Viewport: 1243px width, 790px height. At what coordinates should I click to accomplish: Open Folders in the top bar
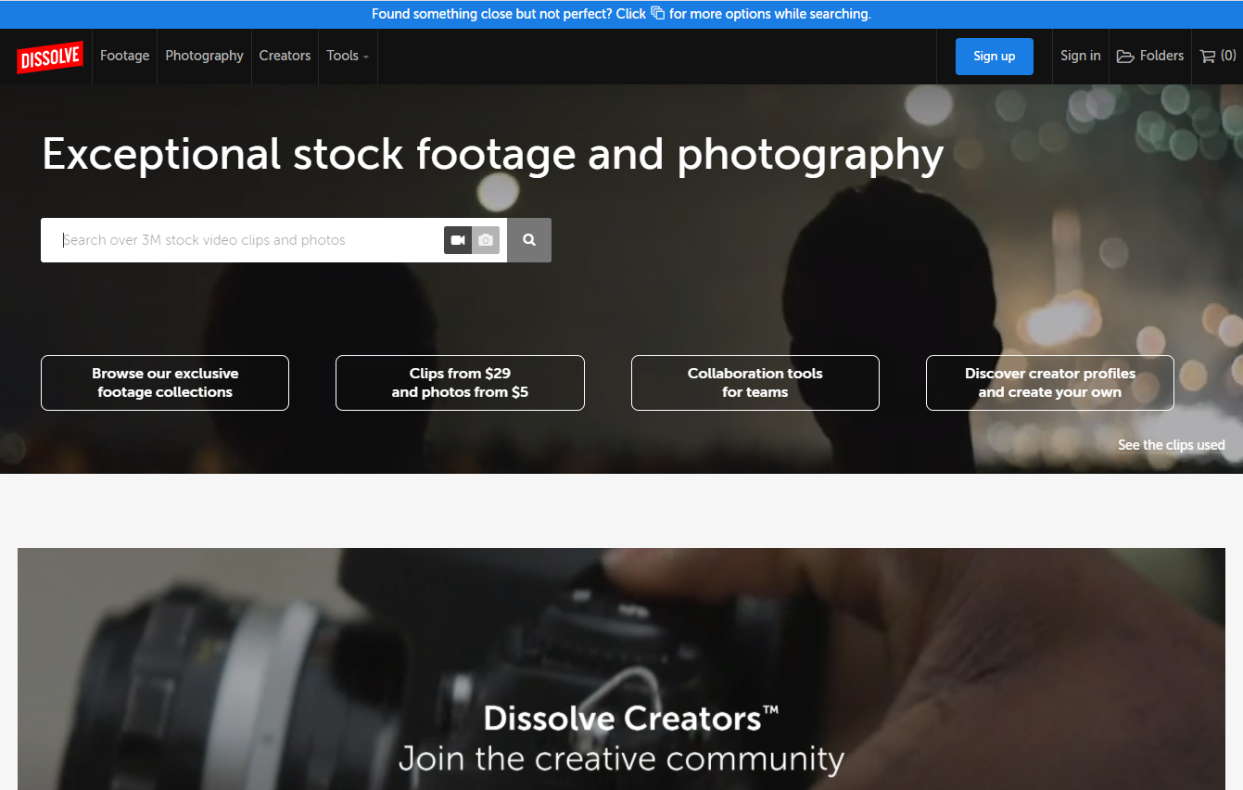(1150, 56)
